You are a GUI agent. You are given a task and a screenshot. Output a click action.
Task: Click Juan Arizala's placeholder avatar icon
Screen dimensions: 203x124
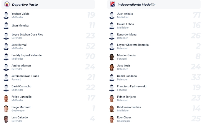tap(112, 16)
